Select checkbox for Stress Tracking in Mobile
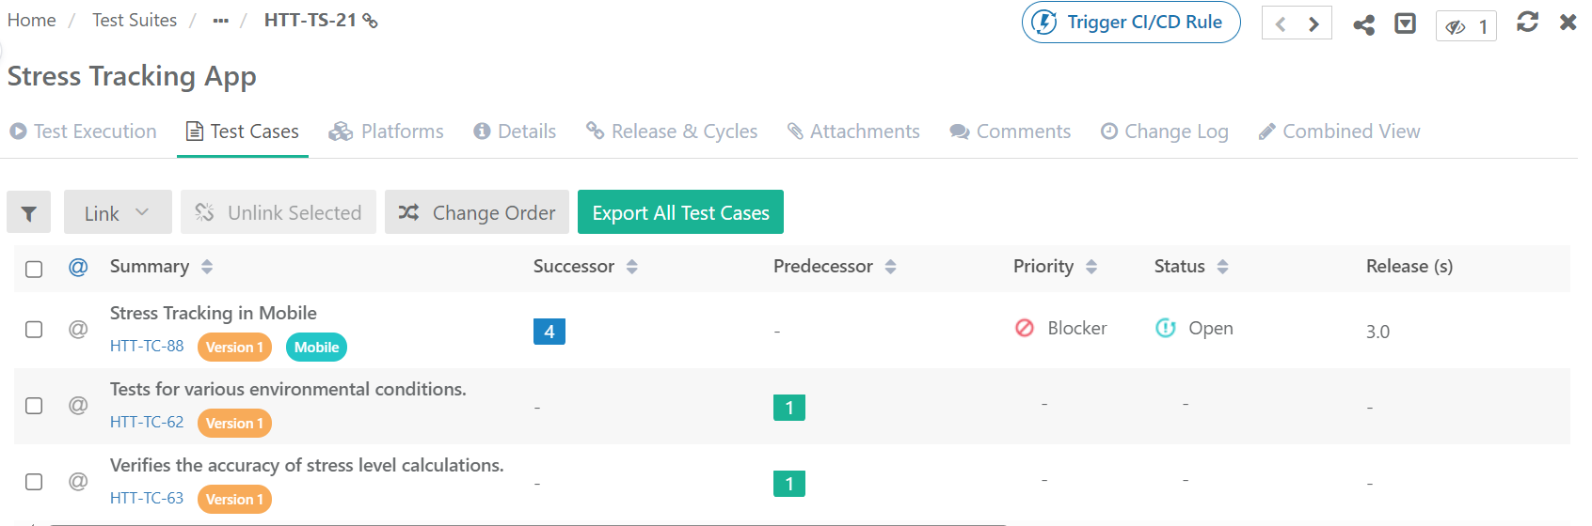This screenshot has height=526, width=1592. pos(34,330)
